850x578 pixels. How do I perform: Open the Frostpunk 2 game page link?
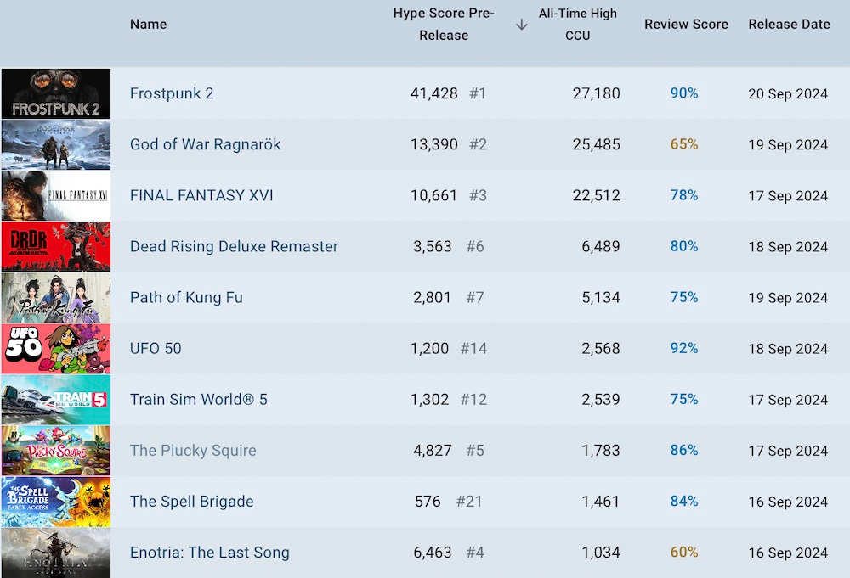point(172,93)
